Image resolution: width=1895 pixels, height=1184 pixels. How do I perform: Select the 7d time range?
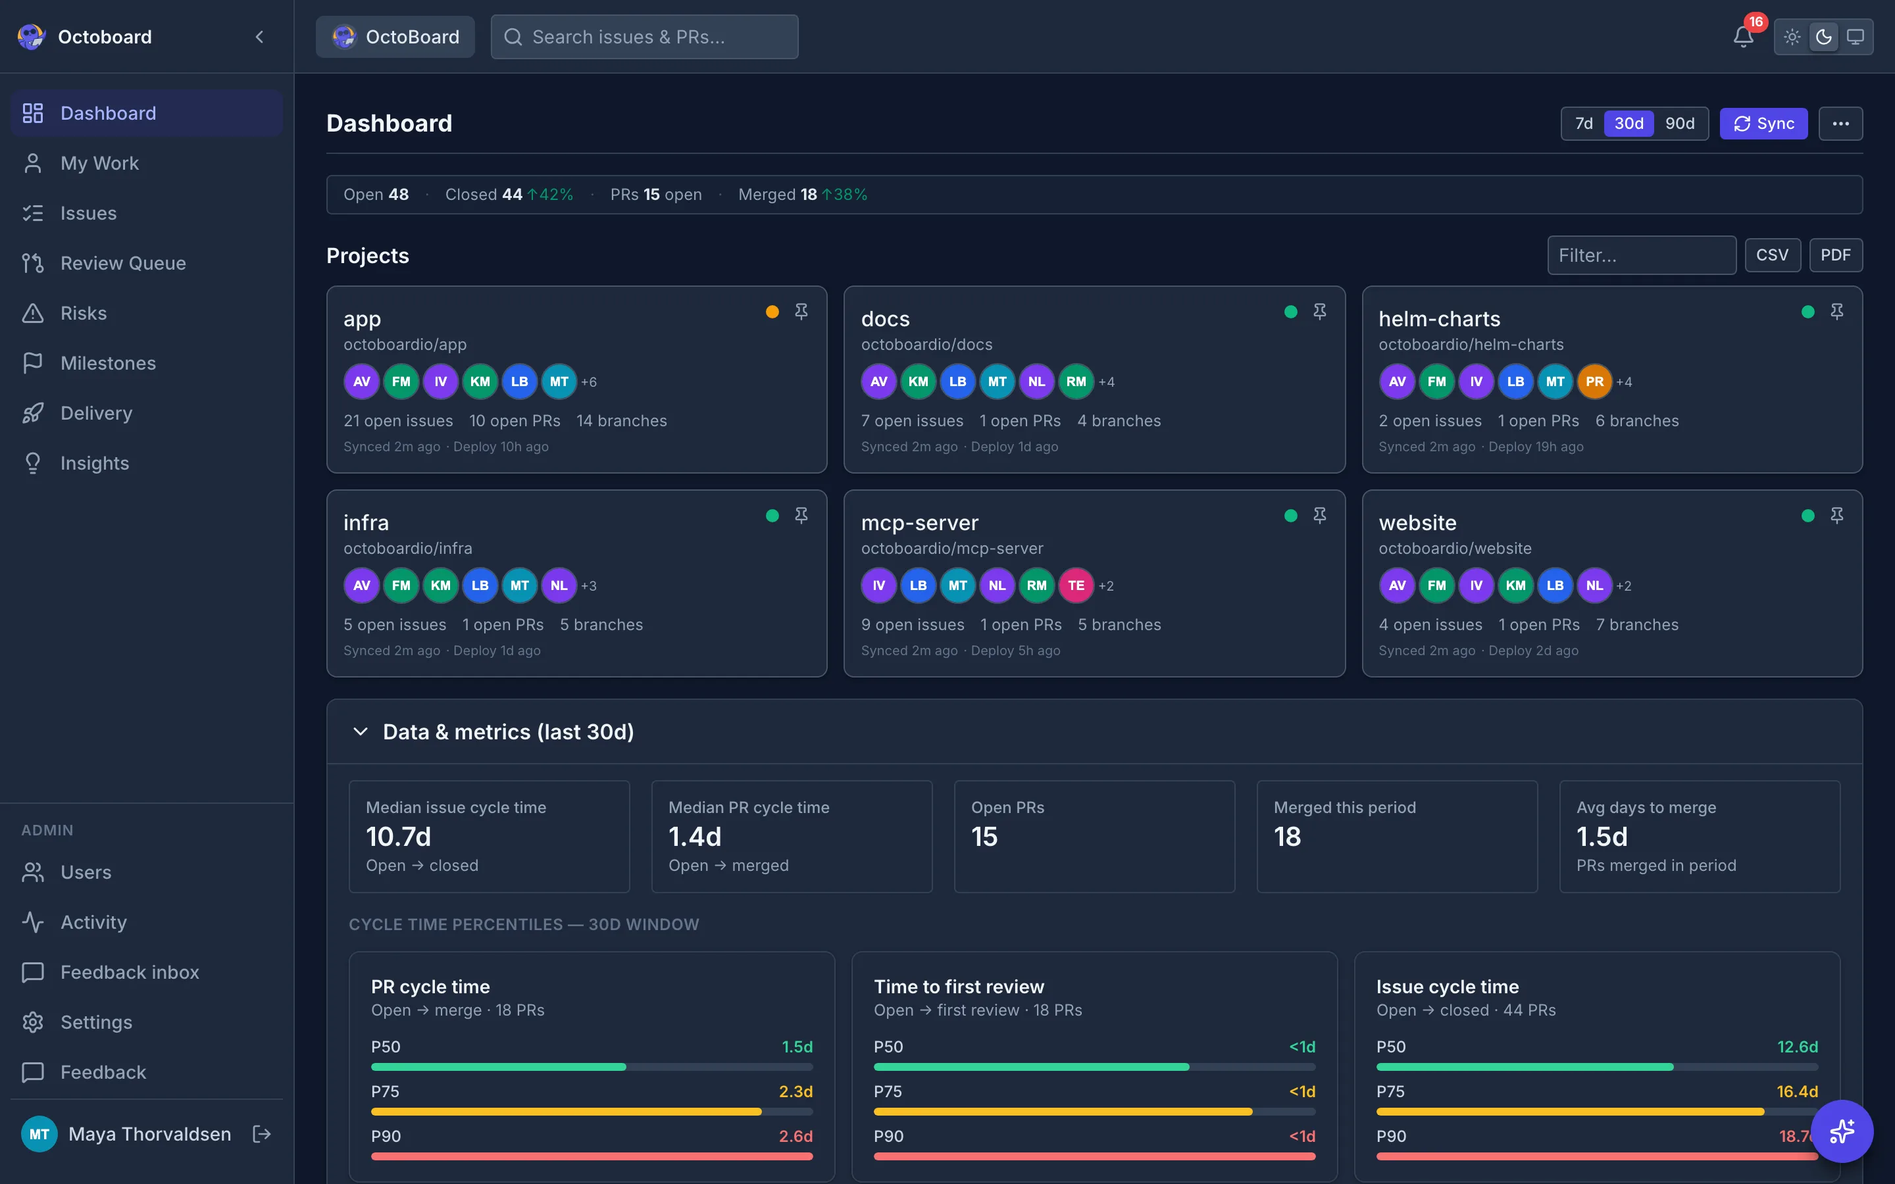(x=1583, y=124)
